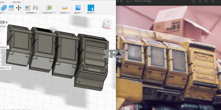Click the TOP face of the ViewCube

pyautogui.click(x=108, y=22)
